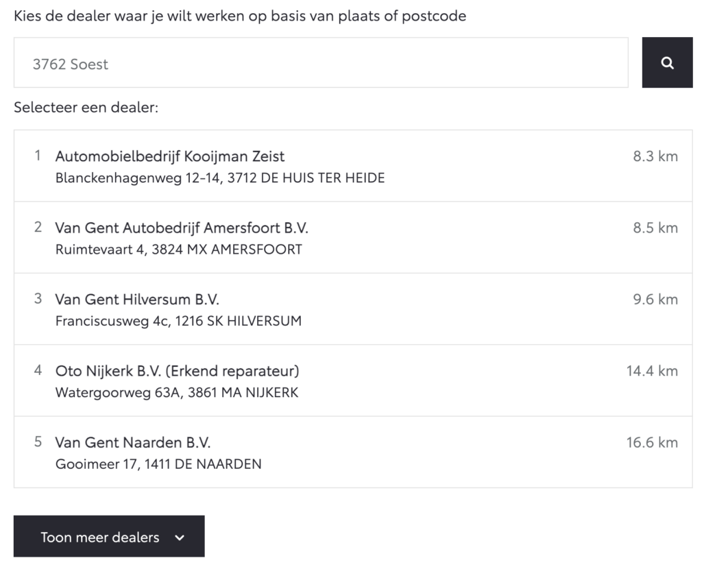Click address Franciscusweg 4c Hilversum
The height and width of the screenshot is (567, 702).
pos(178,321)
